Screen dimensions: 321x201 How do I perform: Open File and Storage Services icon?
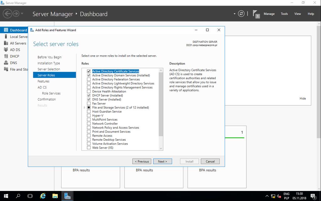tap(6, 69)
